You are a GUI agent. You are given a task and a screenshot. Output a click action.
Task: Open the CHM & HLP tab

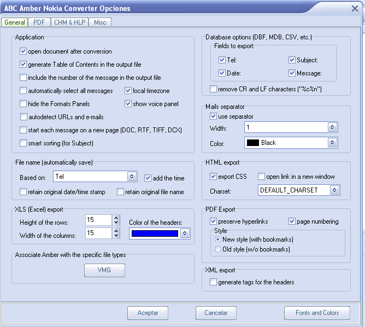[70, 22]
